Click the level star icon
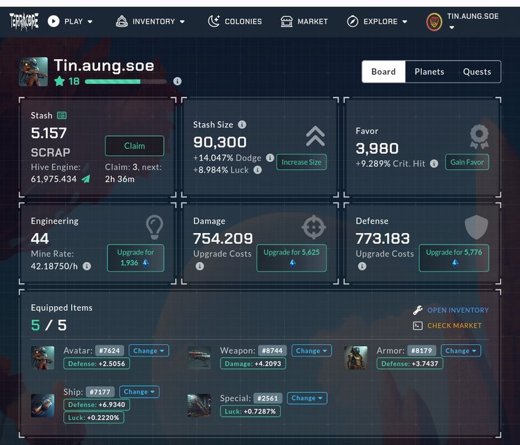This screenshot has width=520, height=445. 60,81
